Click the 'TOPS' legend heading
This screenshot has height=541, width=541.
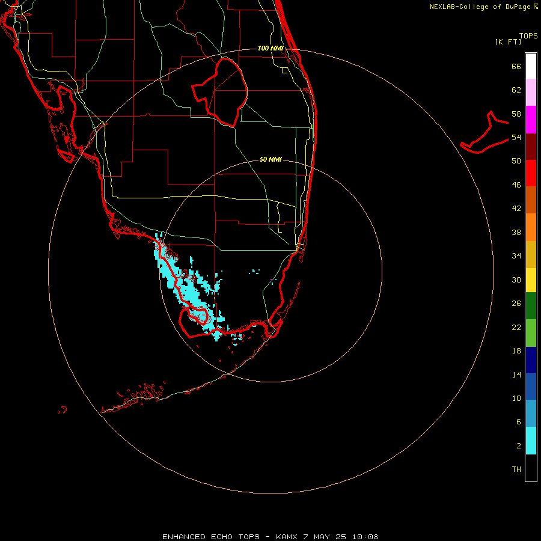tap(528, 36)
